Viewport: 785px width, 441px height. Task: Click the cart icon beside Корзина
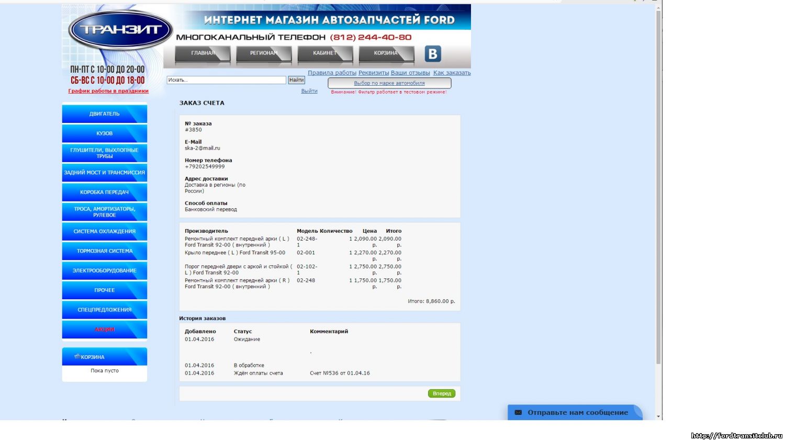(x=77, y=356)
